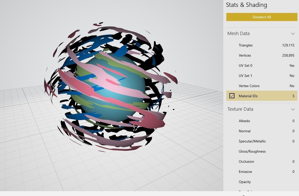Select the Vertices row

[x=262, y=55]
